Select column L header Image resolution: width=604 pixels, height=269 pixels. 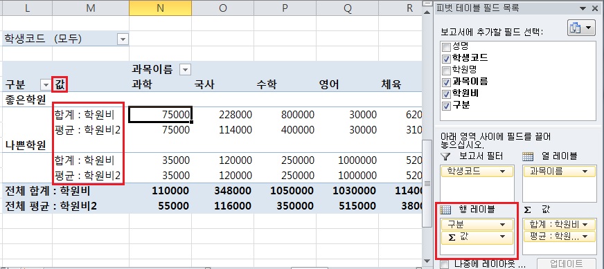[x=27, y=8]
